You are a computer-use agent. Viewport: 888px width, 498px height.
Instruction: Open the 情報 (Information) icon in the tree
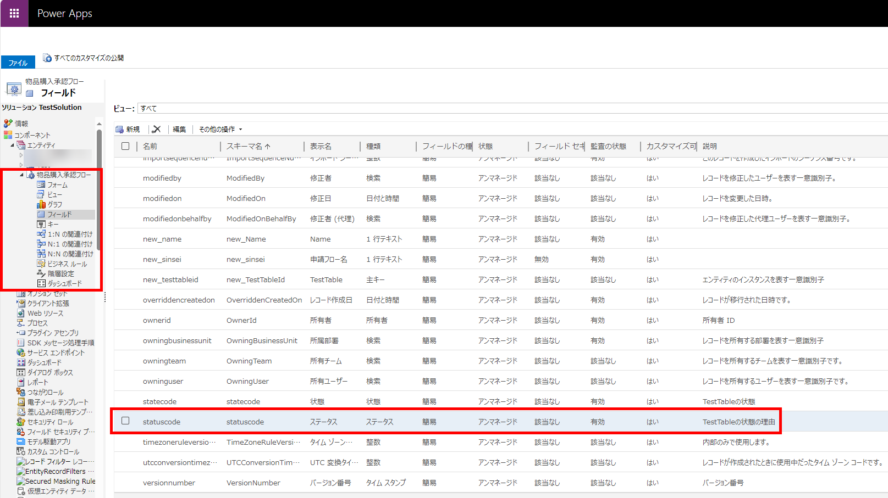(8, 124)
